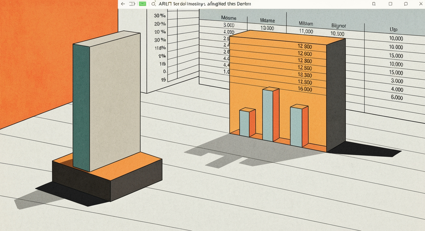Select the shortest bar in the bar chart
The image size is (425, 231).
[x=247, y=122]
